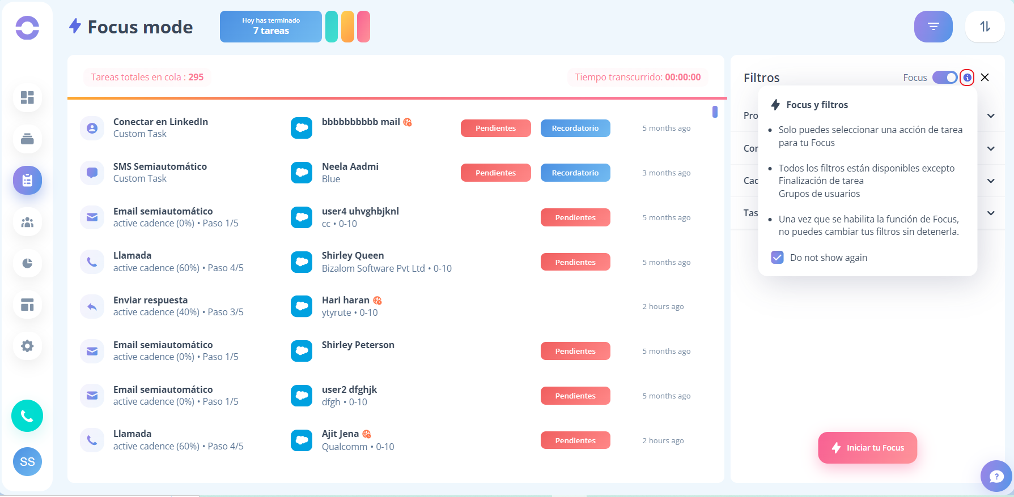The image size is (1014, 497).
Task: Click orange badge next to Hari haran
Action: coord(377,300)
